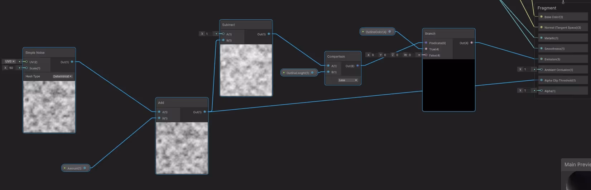591x190 pixels.
Task: Select the Metallic(1) block label
Action: [551, 38]
